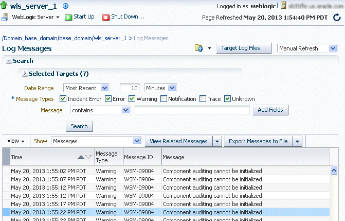Viewport: 345px width, 221px height.
Task: Click the Search button
Action: point(79,126)
